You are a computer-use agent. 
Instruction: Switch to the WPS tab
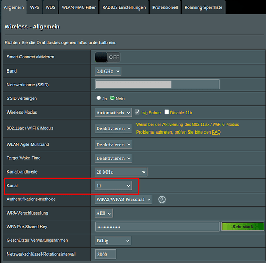(35, 7)
